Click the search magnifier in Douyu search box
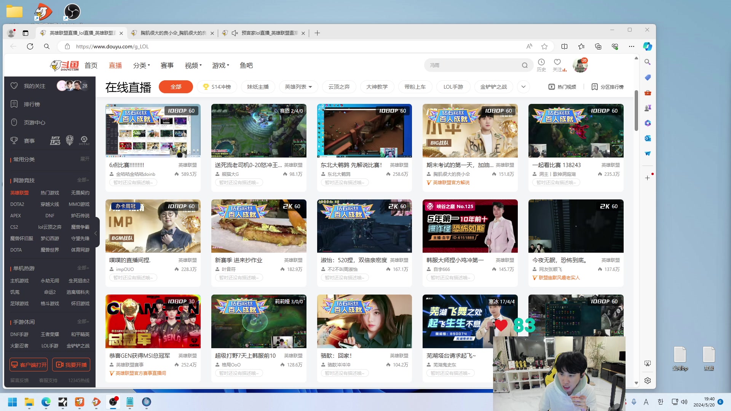 click(525, 65)
